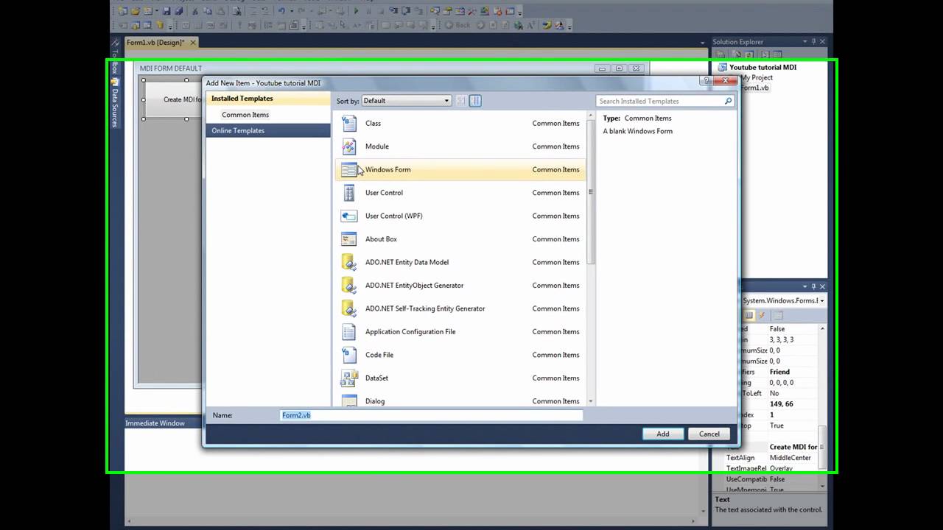Open Solution Explorer window position dropdown arrow
Screen dimensions: 943x530
(x=804, y=42)
